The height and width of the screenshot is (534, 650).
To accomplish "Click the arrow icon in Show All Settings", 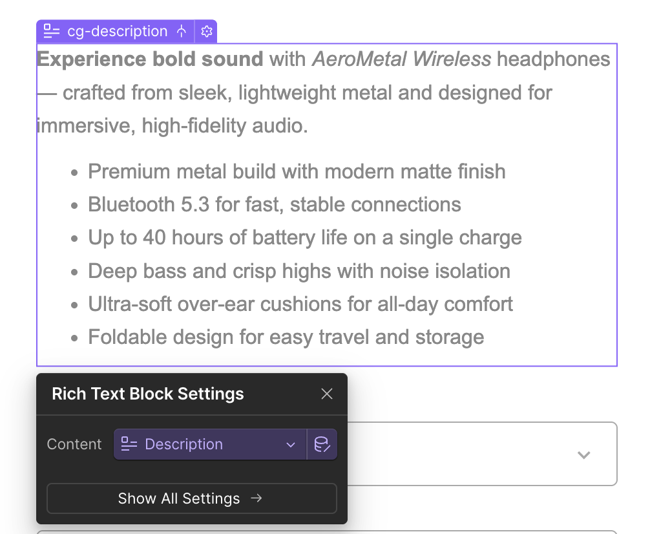I will coord(257,498).
